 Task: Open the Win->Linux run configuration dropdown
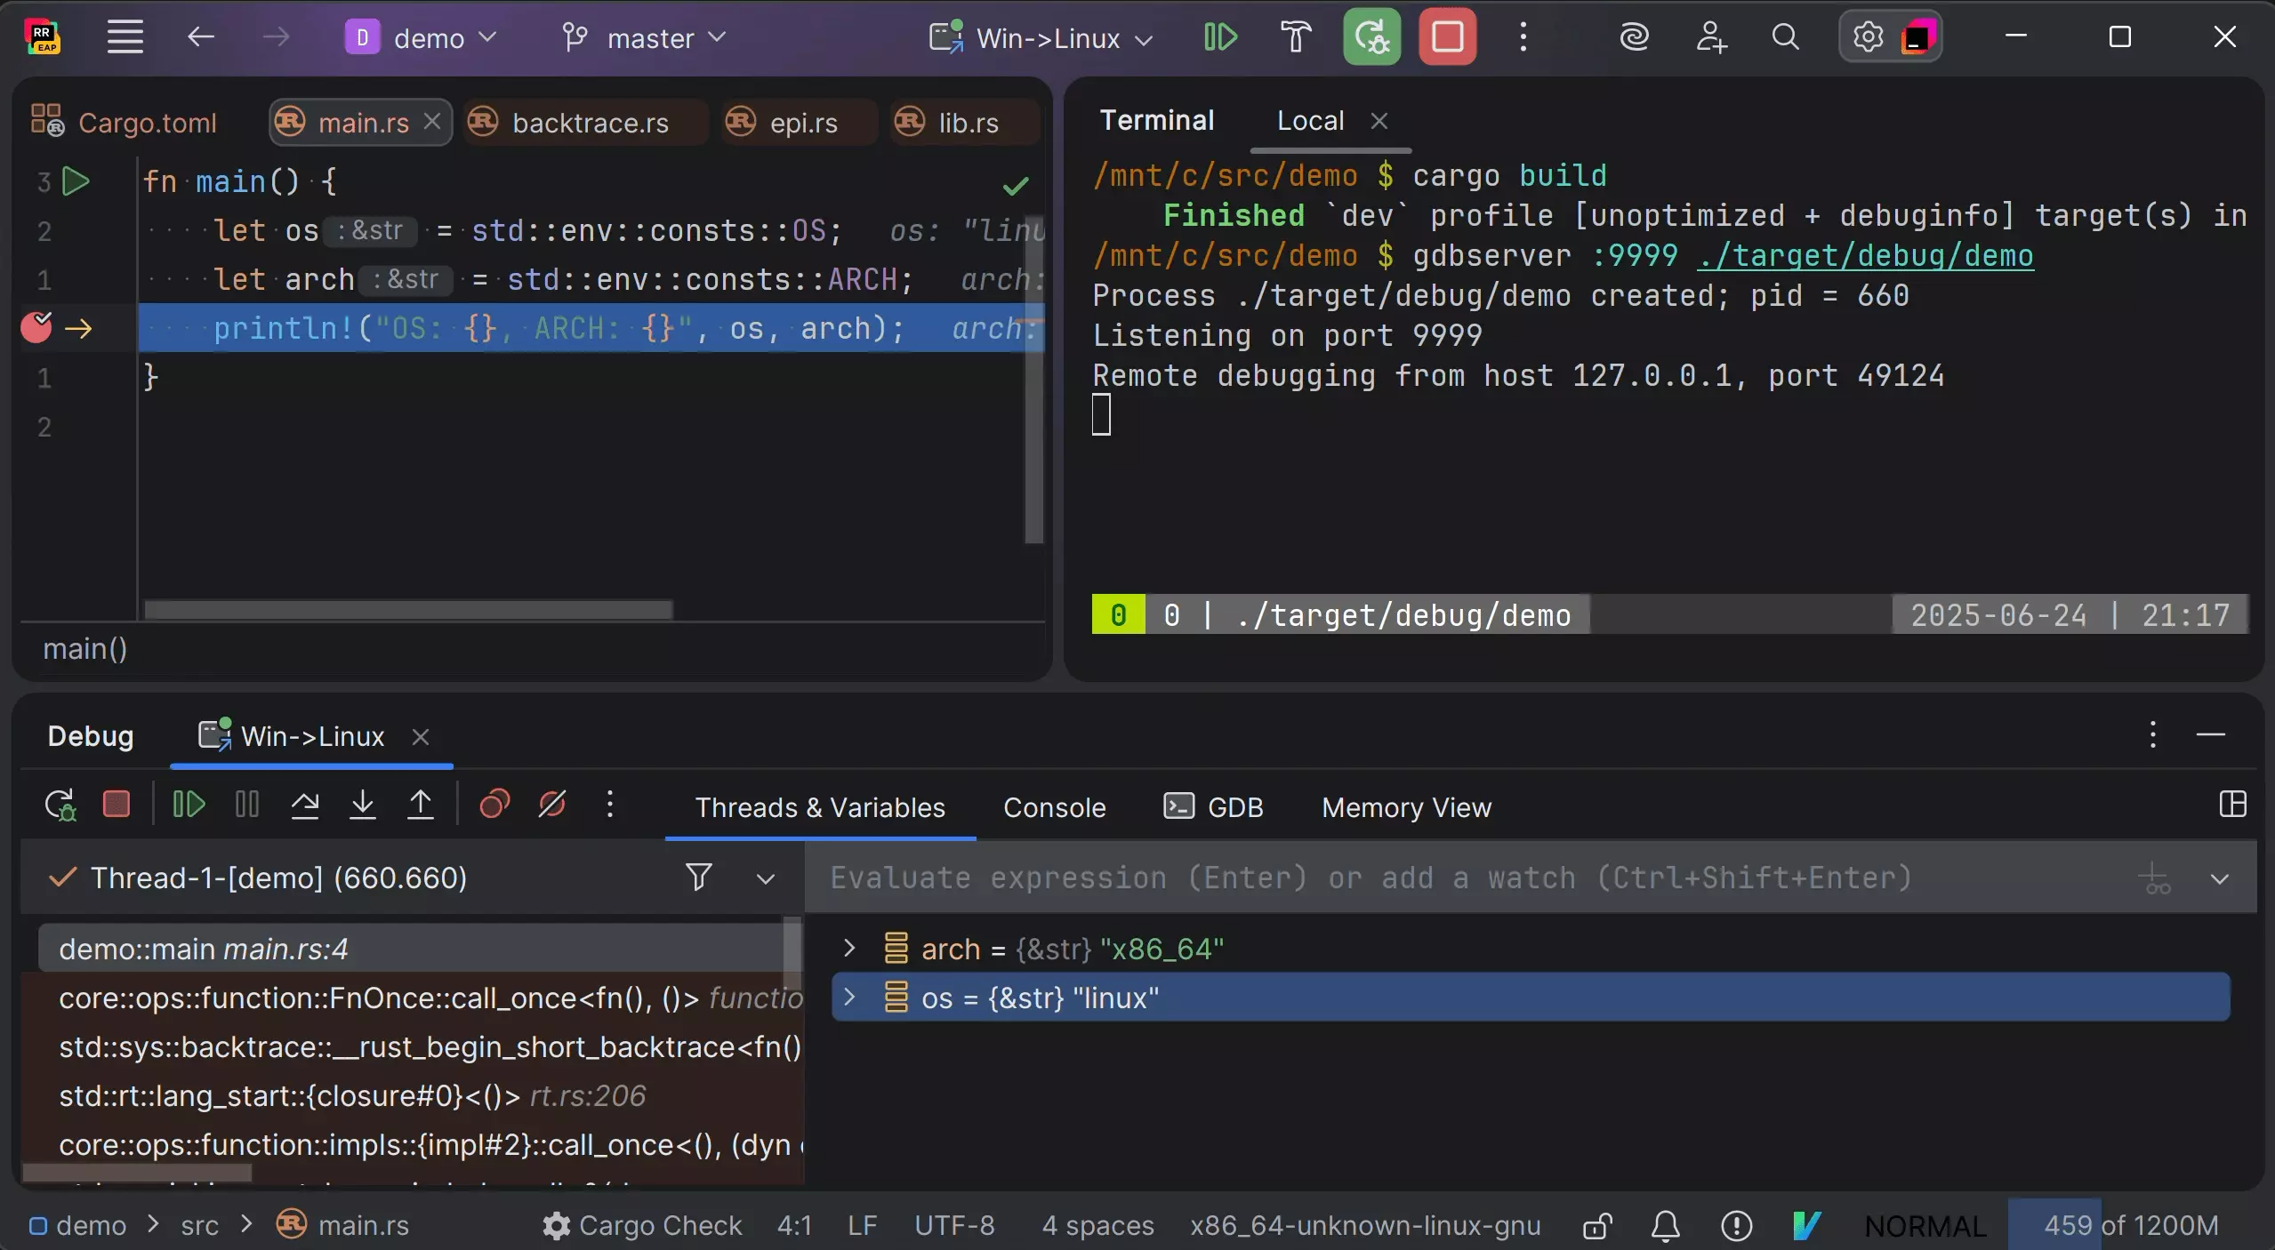[x=1045, y=37]
